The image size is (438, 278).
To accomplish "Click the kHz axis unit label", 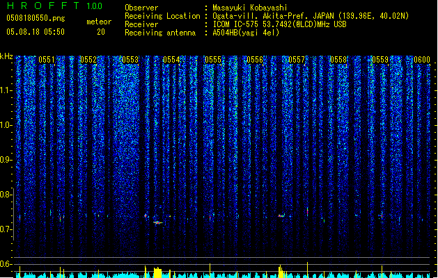I will coord(6,56).
